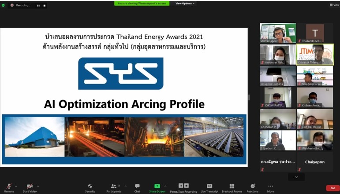
Task: Select Supachart C. video thumbnail
Action: pyautogui.click(x=278, y=140)
